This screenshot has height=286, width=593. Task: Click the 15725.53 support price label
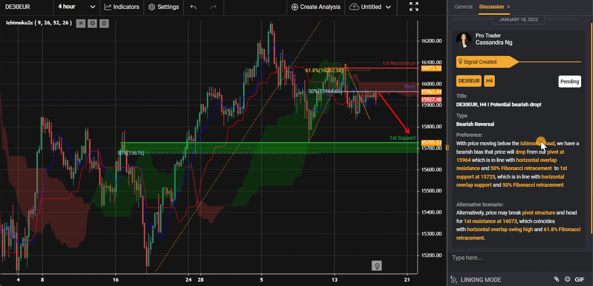point(431,143)
